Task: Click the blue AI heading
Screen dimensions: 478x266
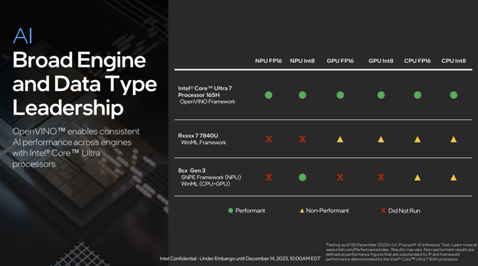Action: 22,36
